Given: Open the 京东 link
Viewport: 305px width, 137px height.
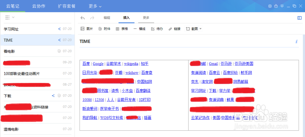Looking at the screenshot, I should pos(195,82).
